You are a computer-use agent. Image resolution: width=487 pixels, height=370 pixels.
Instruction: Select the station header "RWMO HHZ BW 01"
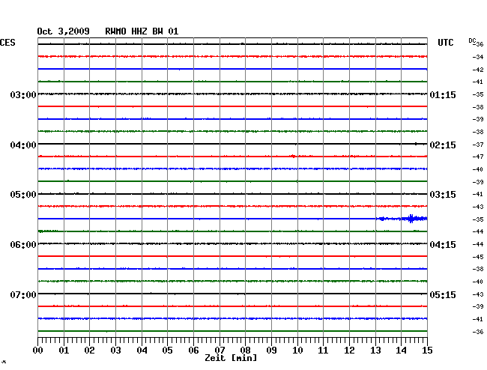pos(142,31)
